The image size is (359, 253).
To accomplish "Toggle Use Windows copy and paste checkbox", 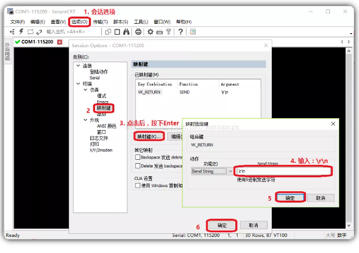I will pos(138,185).
